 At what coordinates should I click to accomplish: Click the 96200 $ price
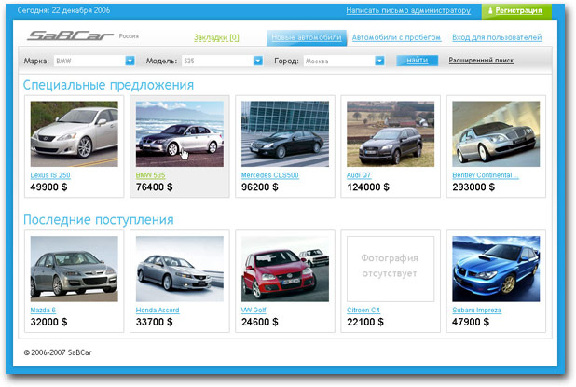260,187
